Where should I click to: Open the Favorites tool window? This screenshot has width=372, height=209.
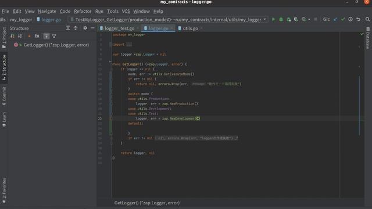click(4, 190)
